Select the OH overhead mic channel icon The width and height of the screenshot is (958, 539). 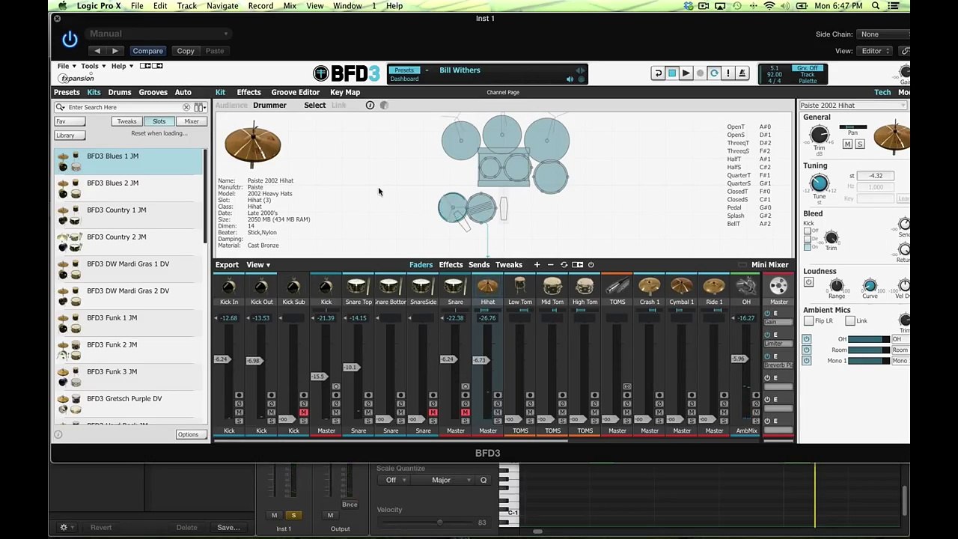[746, 287]
